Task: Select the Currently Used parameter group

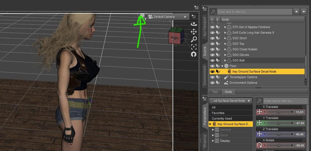Action: click(231, 118)
